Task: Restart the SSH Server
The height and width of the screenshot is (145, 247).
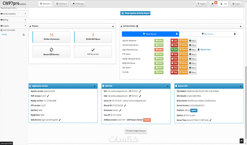Action: (183, 68)
